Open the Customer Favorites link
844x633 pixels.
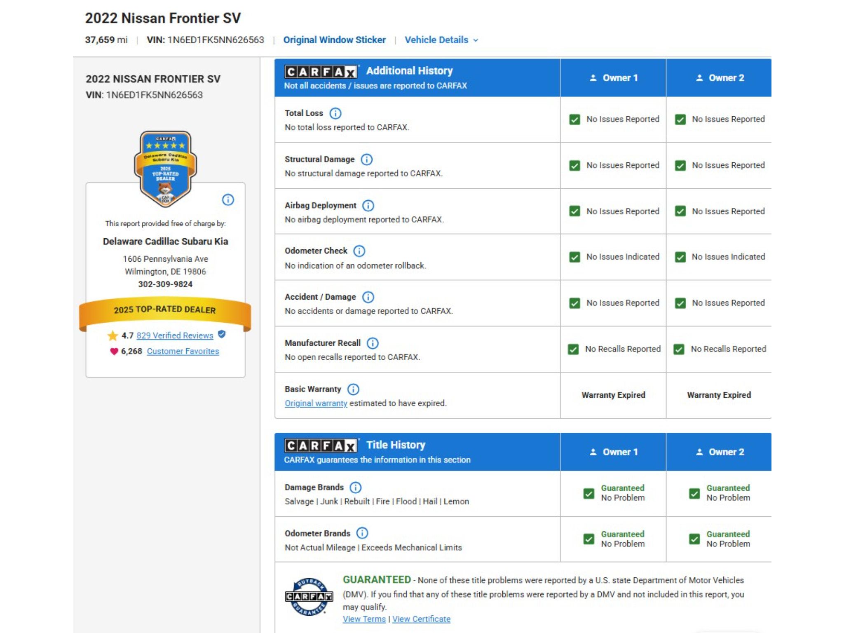point(183,351)
